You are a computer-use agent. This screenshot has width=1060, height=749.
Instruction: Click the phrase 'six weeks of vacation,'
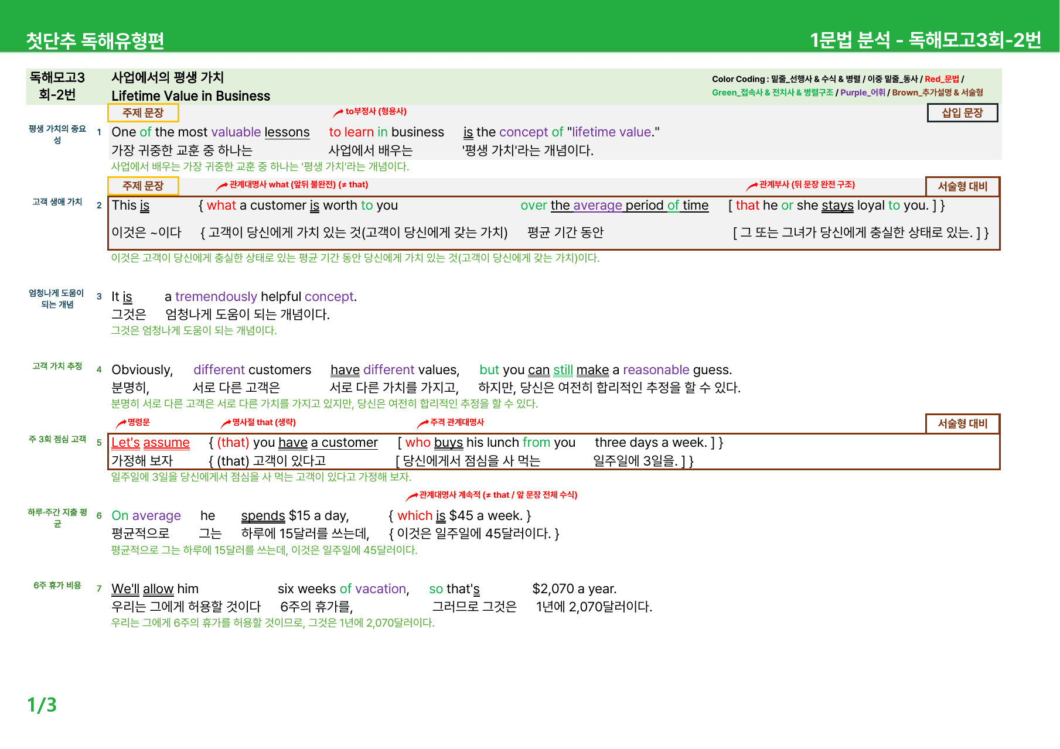pyautogui.click(x=344, y=589)
